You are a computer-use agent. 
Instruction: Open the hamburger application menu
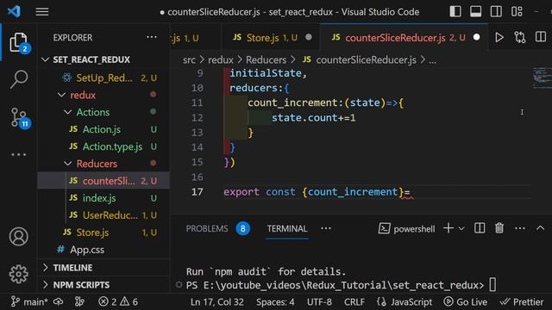click(x=42, y=11)
